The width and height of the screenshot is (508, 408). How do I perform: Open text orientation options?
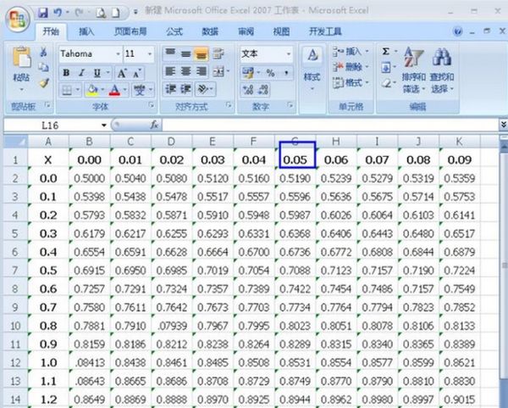[203, 88]
